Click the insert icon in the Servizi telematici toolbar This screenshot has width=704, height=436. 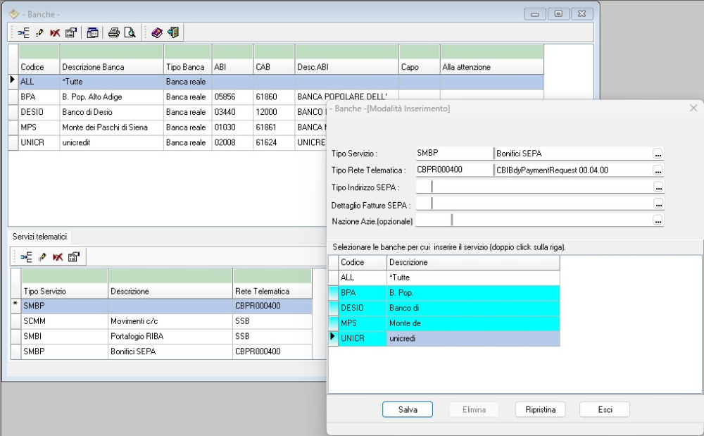[26, 256]
